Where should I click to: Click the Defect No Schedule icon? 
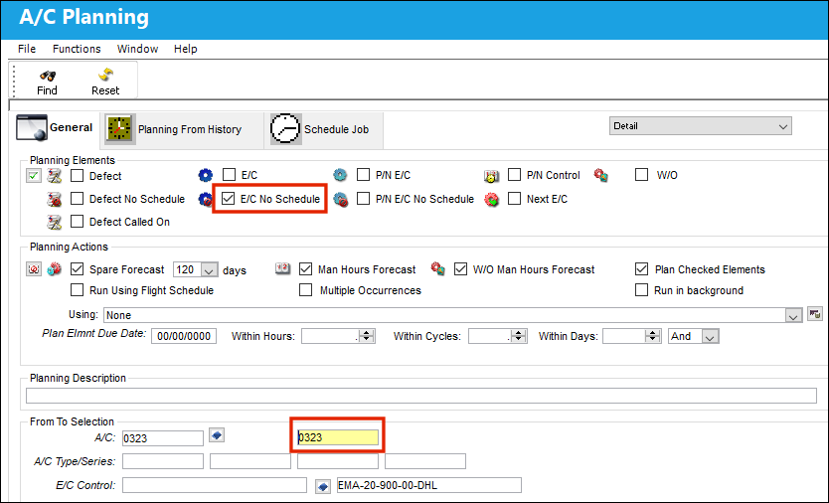point(55,200)
